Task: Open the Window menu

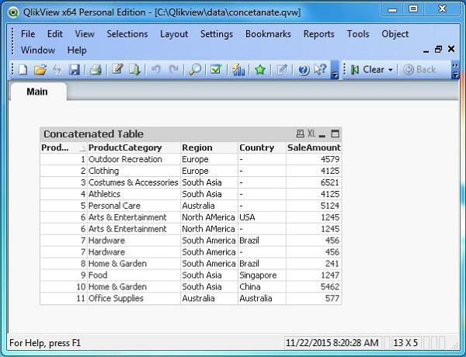Action: tap(38, 50)
